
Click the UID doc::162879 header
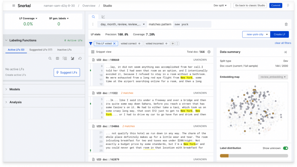108,159
